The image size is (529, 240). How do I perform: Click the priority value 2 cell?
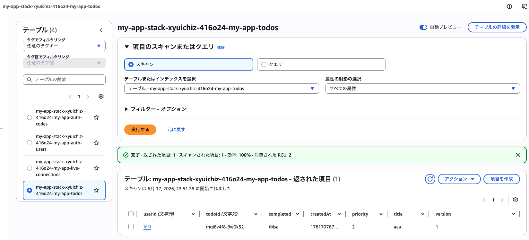[x=353, y=227]
